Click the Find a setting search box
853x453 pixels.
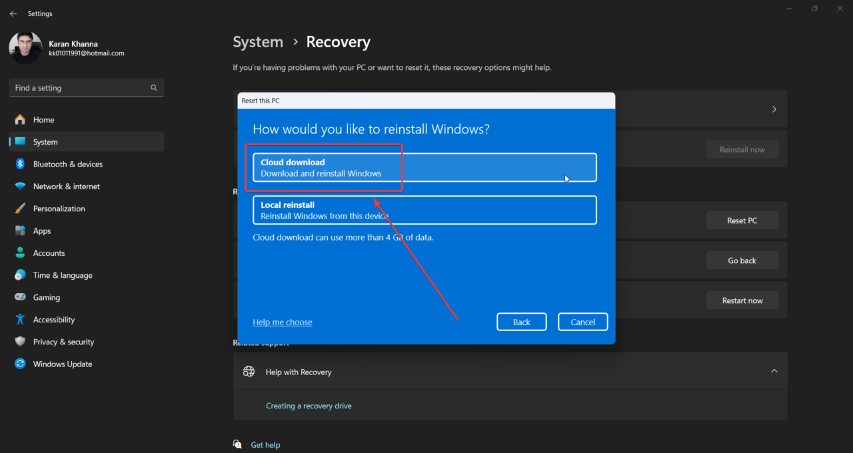pos(80,88)
